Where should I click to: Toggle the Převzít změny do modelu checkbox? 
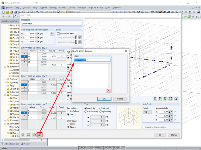click(144, 127)
